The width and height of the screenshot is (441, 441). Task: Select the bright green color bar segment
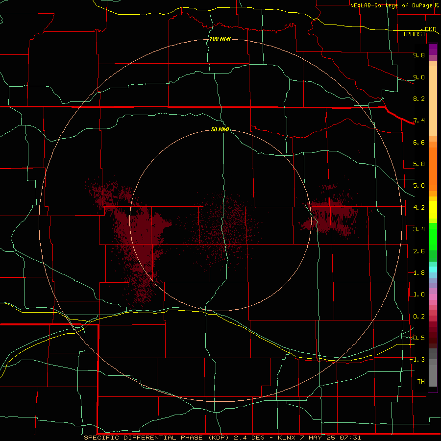[x=433, y=237]
